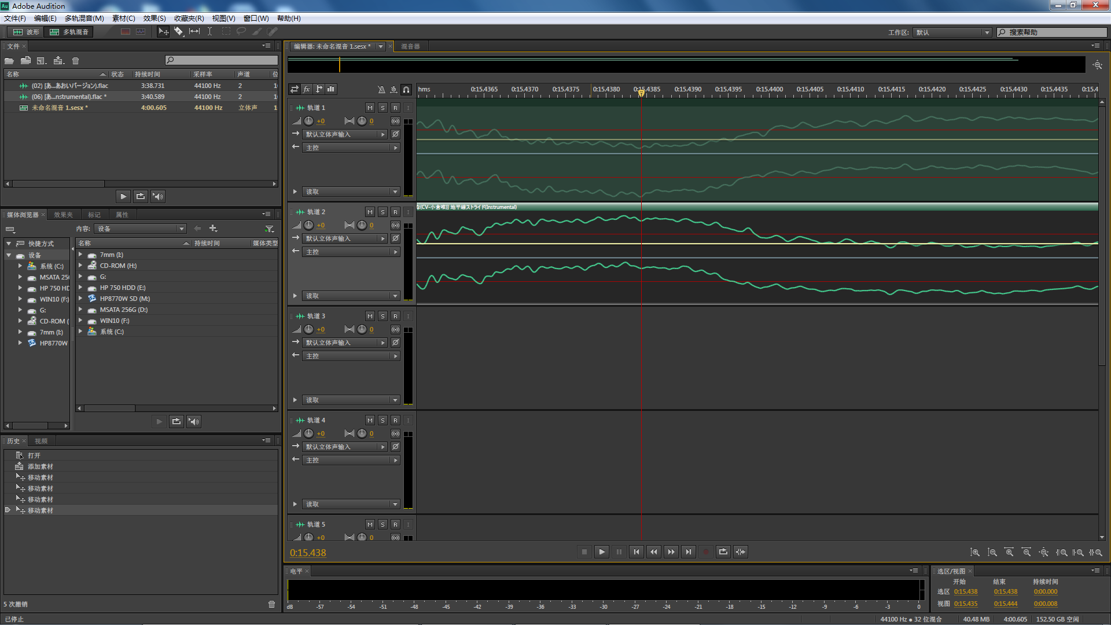
Task: Switch to 波形 waveform view
Action: coord(27,32)
